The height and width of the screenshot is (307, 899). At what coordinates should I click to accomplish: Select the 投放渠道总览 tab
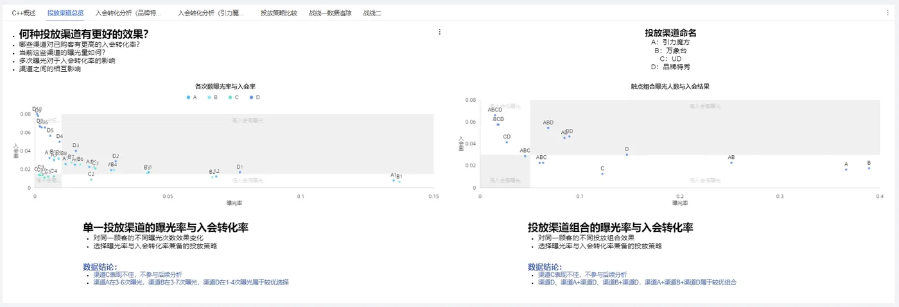pos(65,13)
